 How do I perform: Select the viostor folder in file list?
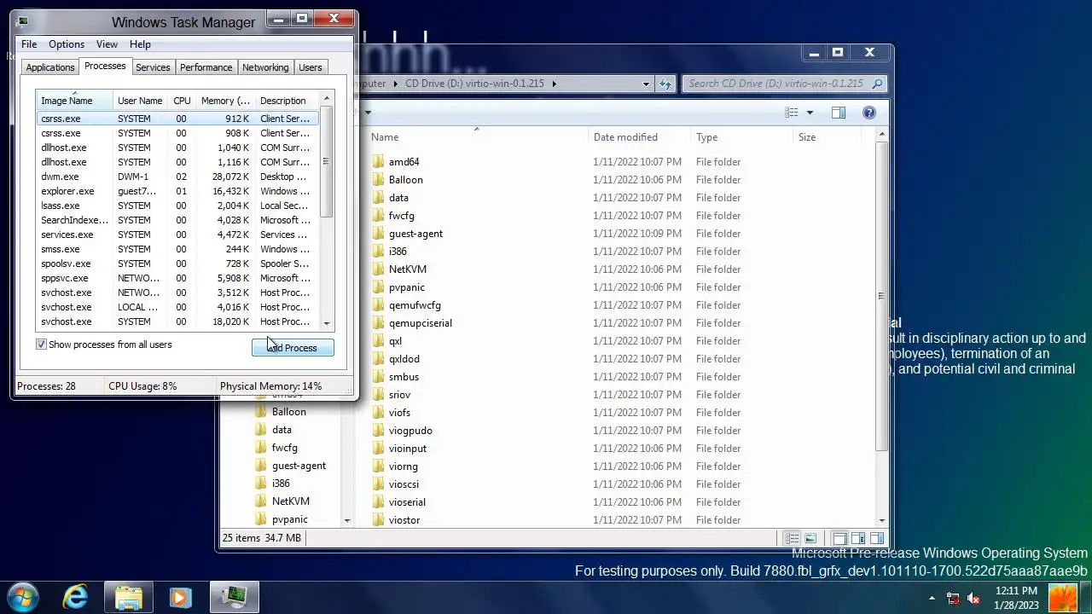coord(404,519)
